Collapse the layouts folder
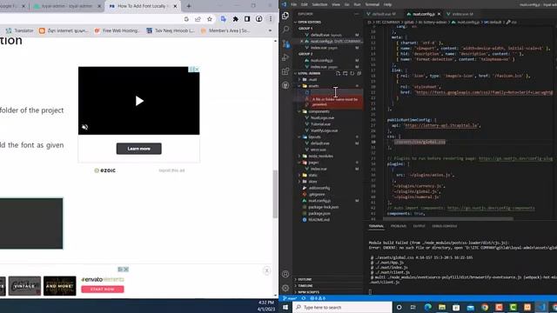Image resolution: width=557 pixels, height=313 pixels. [x=314, y=137]
